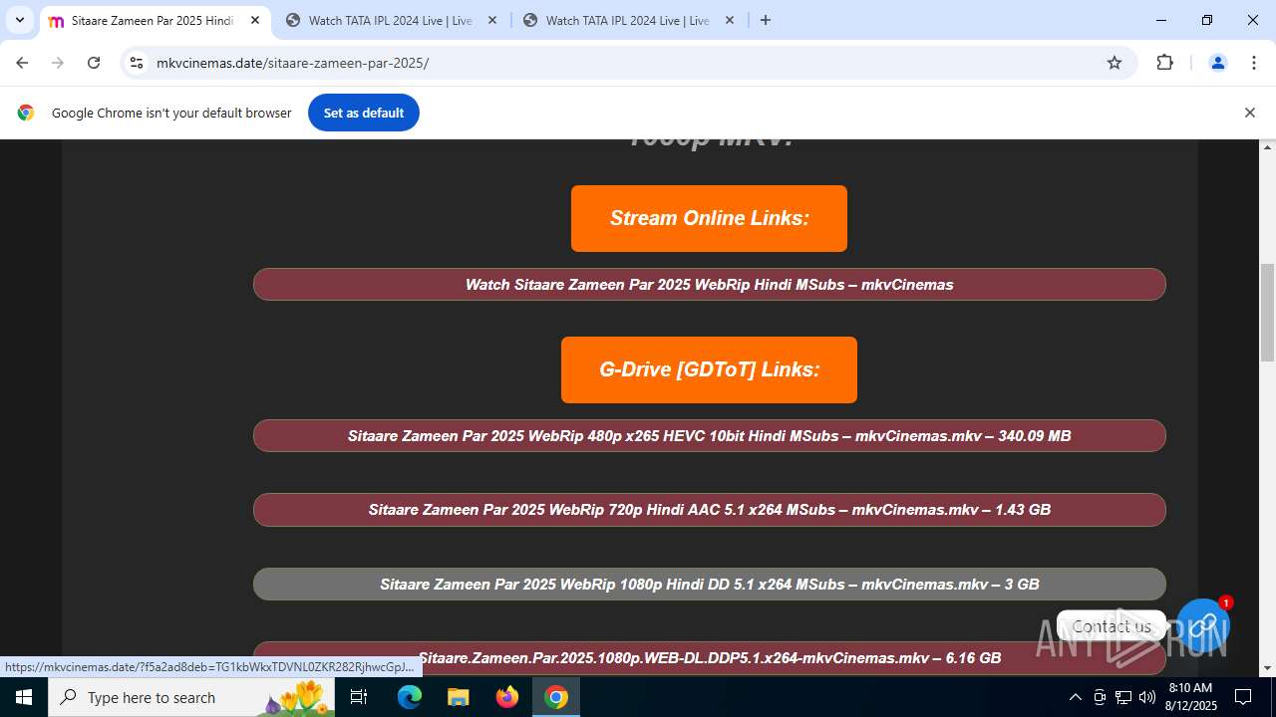Bookmark this page with the star icon
Viewport: 1276px width, 717px height.
(1115, 63)
